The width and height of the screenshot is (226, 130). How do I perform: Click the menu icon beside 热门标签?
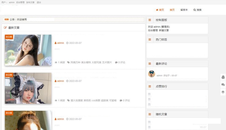tap(150, 39)
